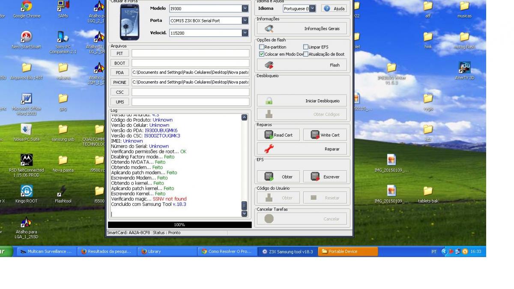Screen dimensions: 514x289
Task: Click the Reparar button
Action: [302, 149]
